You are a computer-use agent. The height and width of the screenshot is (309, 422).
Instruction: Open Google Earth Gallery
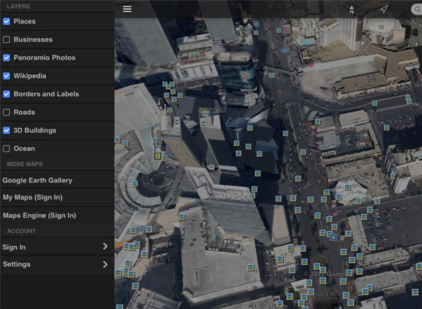click(x=37, y=180)
